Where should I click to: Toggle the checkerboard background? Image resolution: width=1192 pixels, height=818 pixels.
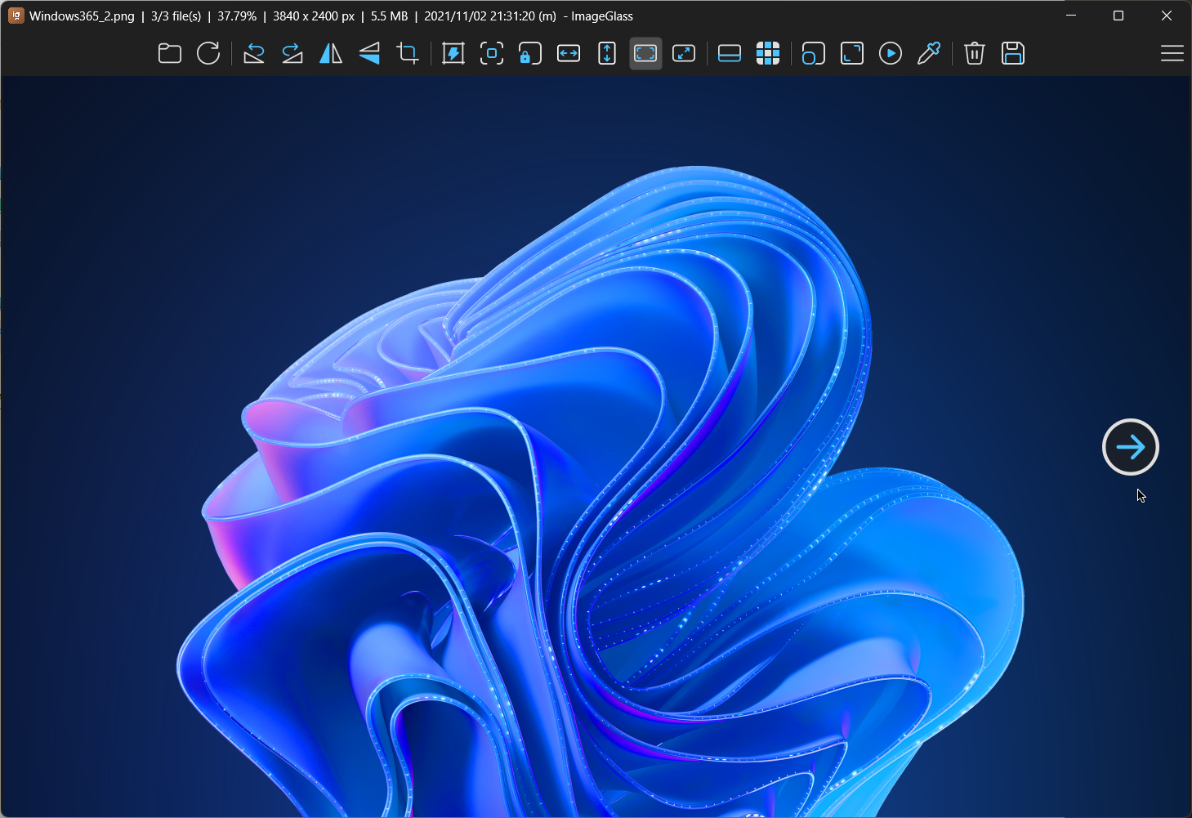click(768, 54)
